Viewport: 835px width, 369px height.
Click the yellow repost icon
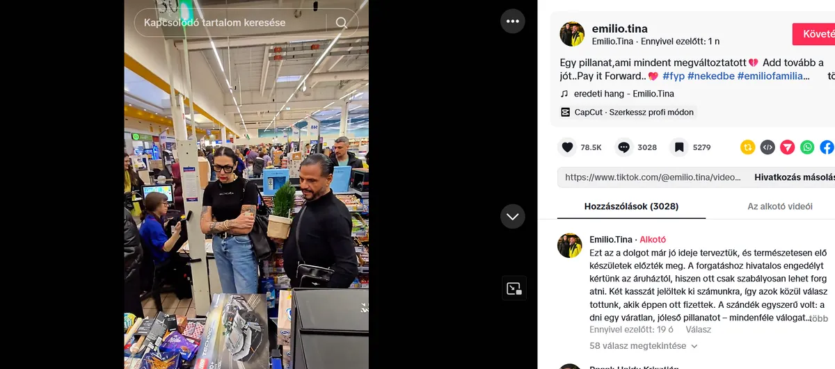[x=748, y=147]
